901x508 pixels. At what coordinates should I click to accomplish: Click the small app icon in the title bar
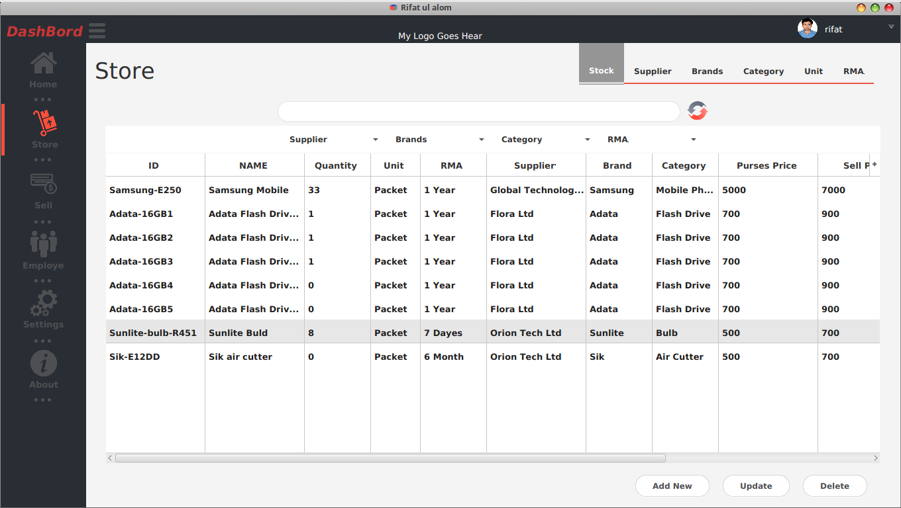click(394, 8)
